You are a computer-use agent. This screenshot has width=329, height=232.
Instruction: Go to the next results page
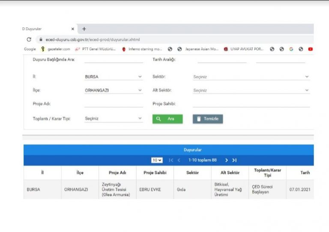[227, 160]
